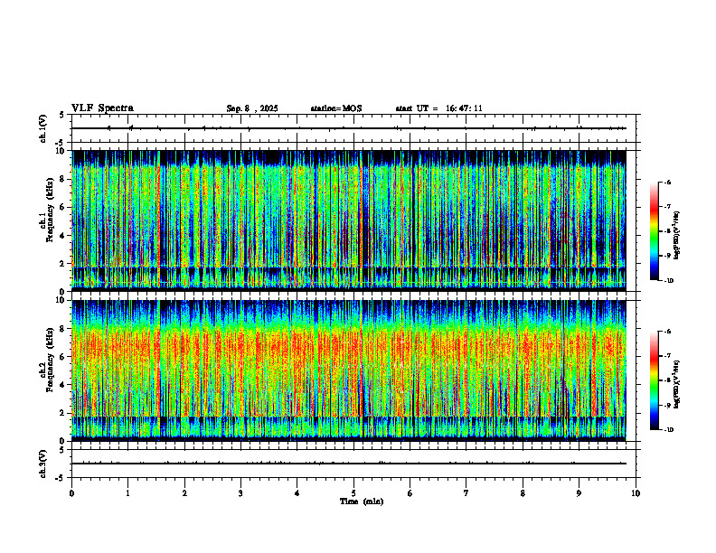Viewport: 716px width, 553px height.
Task: Click the "7" tick on the time axis
Action: pos(466,493)
